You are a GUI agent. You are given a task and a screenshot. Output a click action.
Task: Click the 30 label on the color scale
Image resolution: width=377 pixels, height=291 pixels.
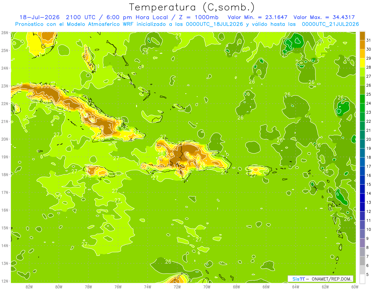point(369,49)
